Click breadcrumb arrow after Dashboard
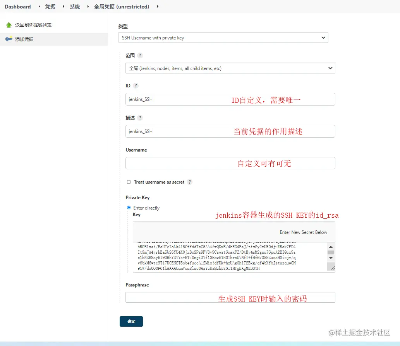 coord(39,6)
